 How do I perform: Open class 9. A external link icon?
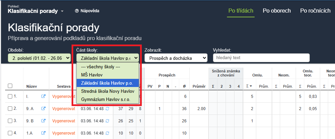[43, 108]
